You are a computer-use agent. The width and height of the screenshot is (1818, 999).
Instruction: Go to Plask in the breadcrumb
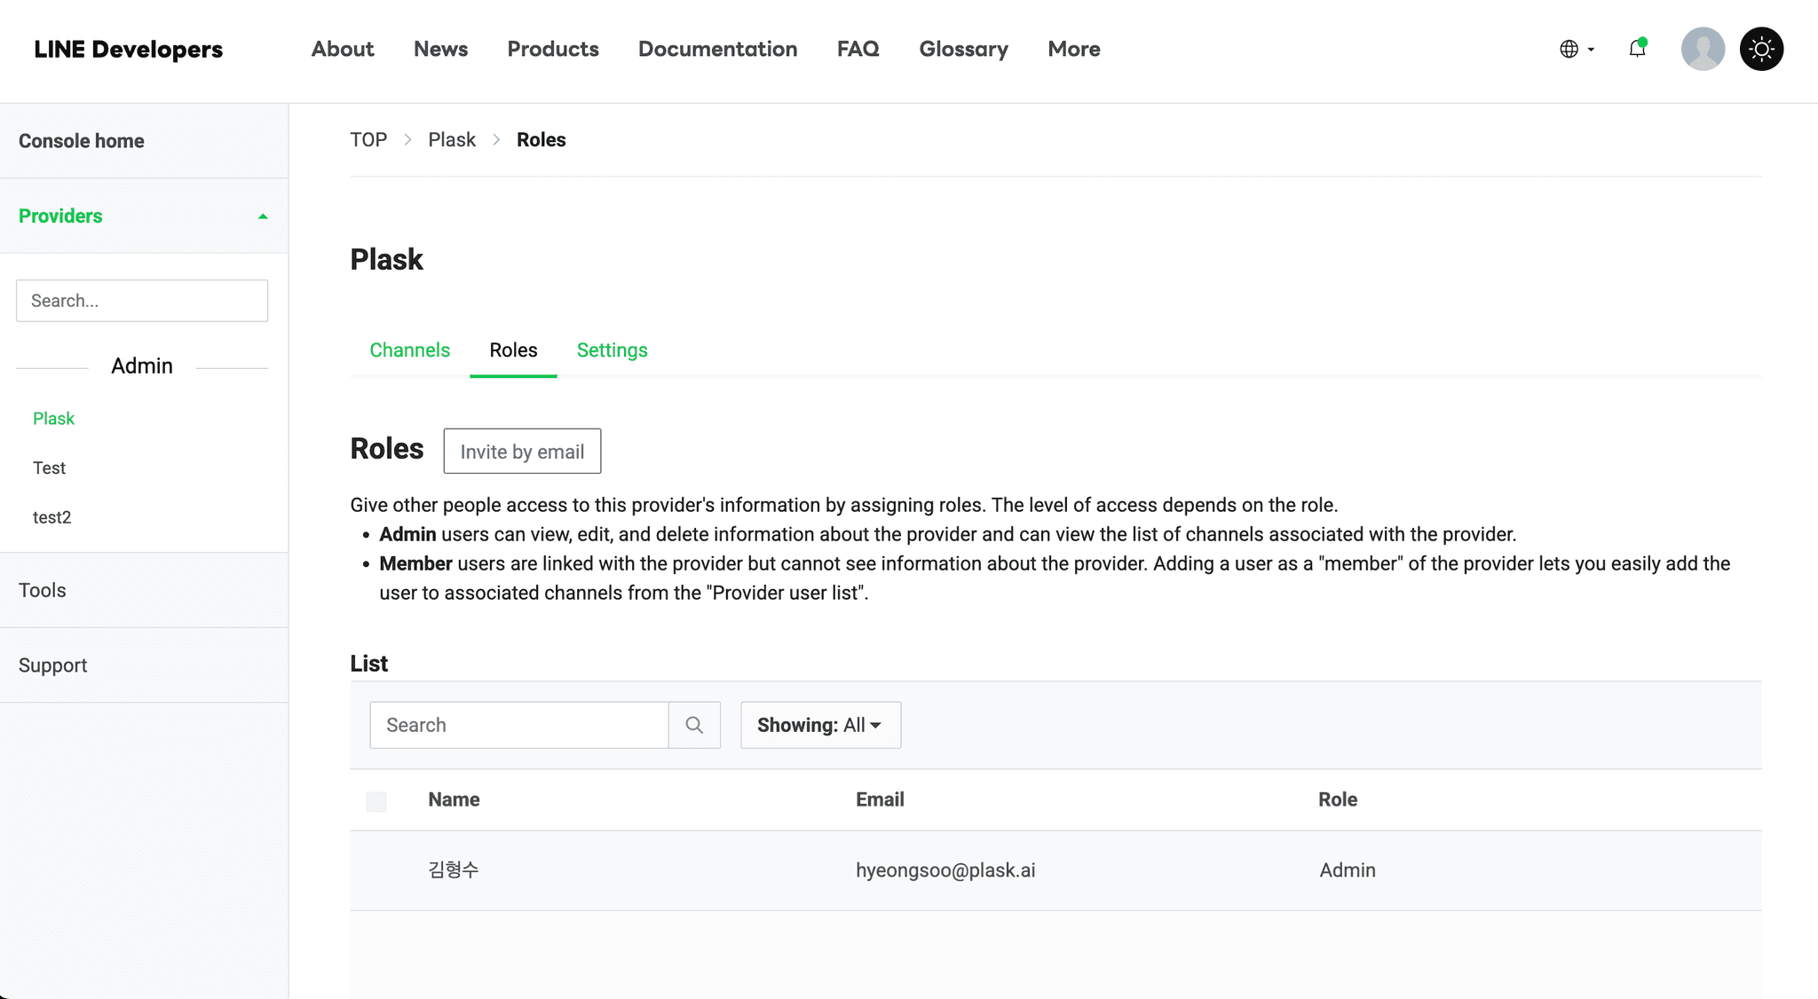tap(452, 140)
